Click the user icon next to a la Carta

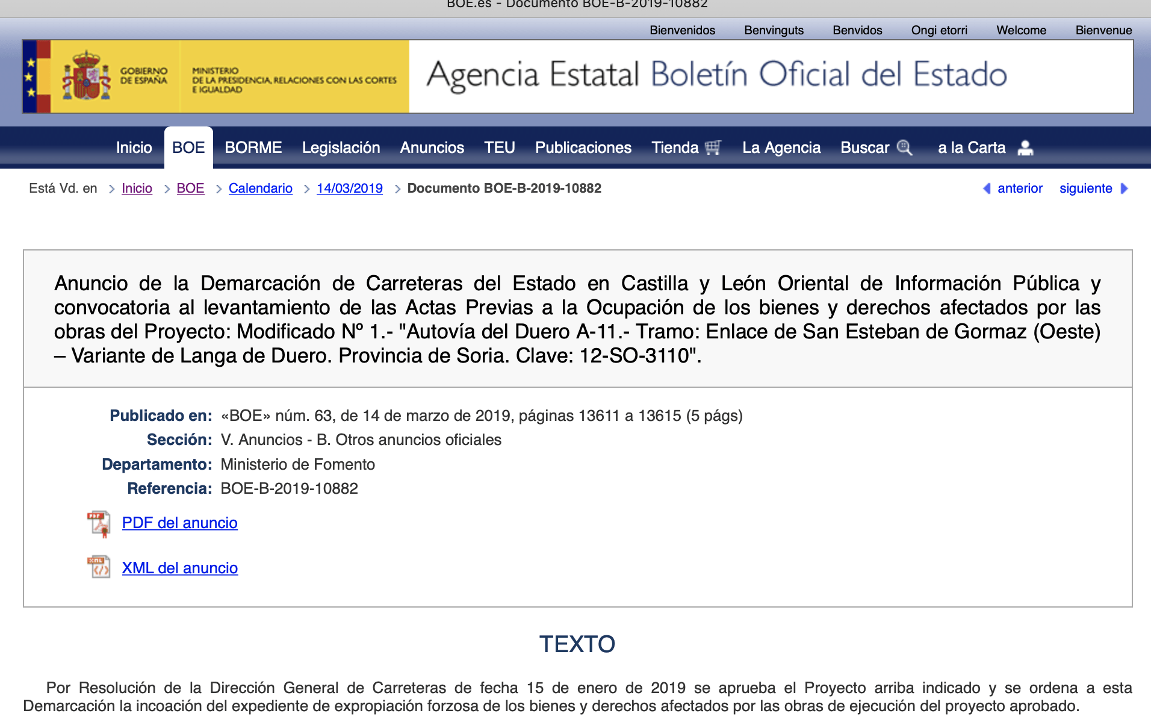(1025, 148)
